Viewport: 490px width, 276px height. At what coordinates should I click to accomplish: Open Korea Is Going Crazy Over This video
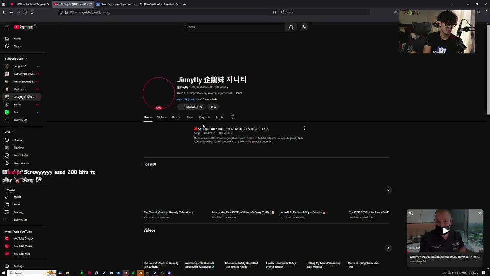(364, 265)
